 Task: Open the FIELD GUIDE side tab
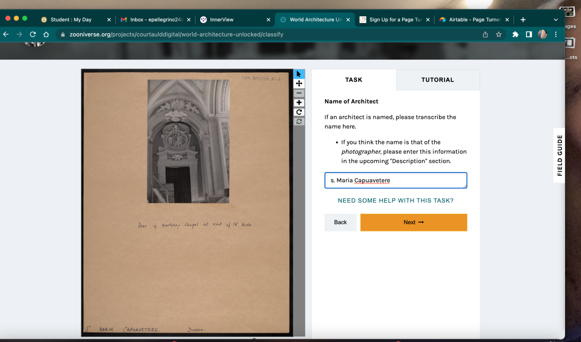pos(559,155)
